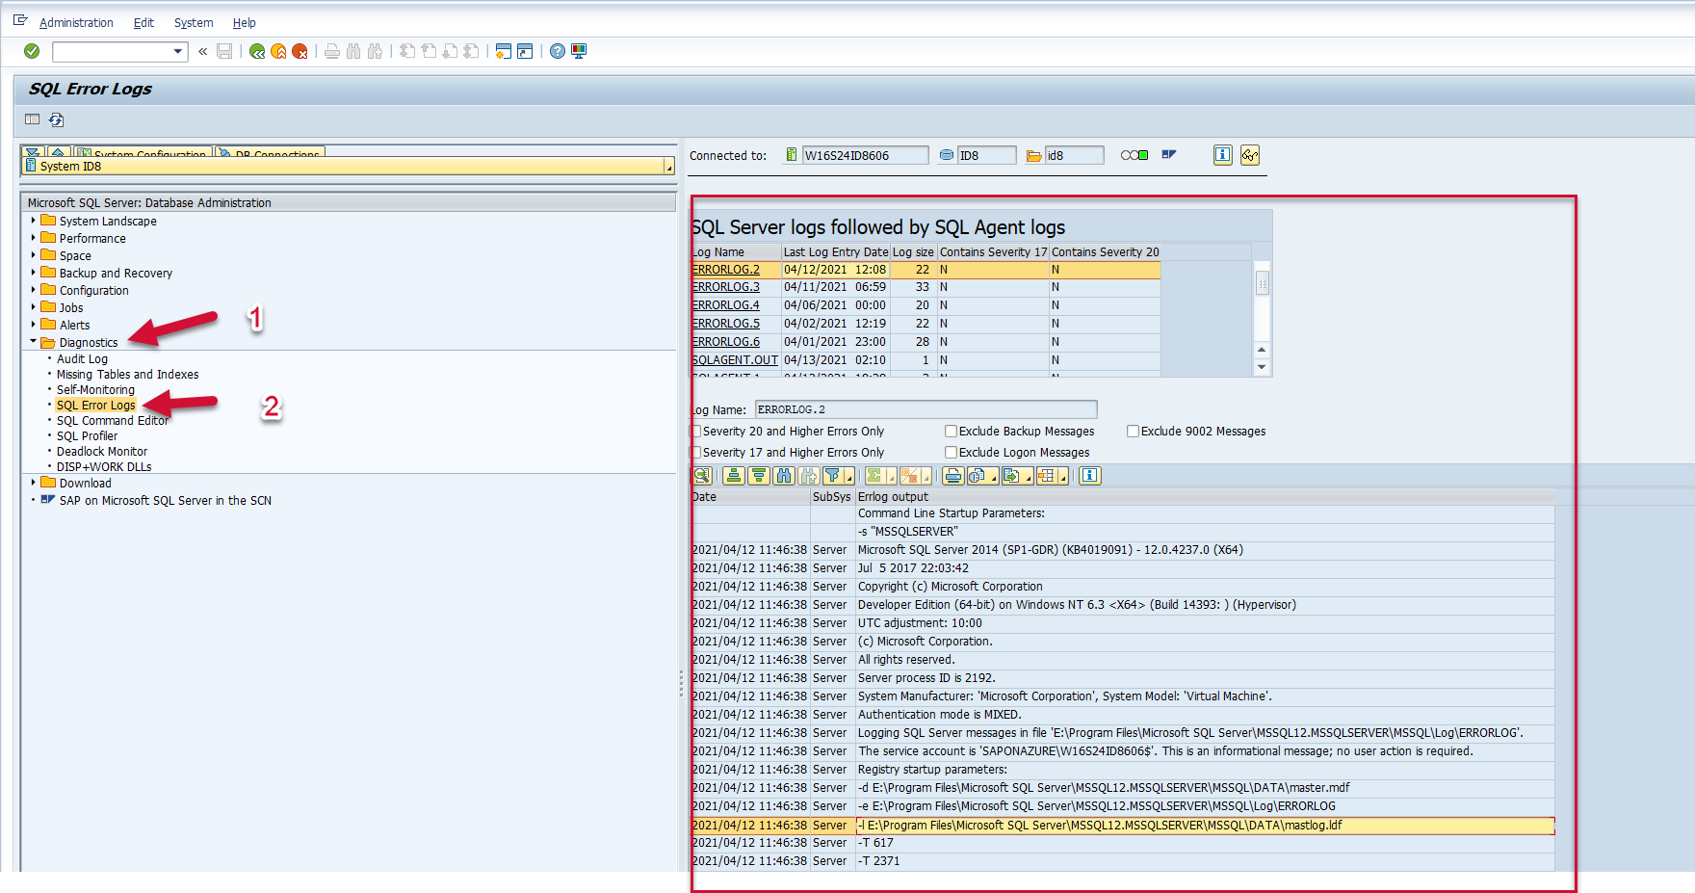Click the Refresh icon under the title
The width and height of the screenshot is (1695, 893).
[x=57, y=119]
